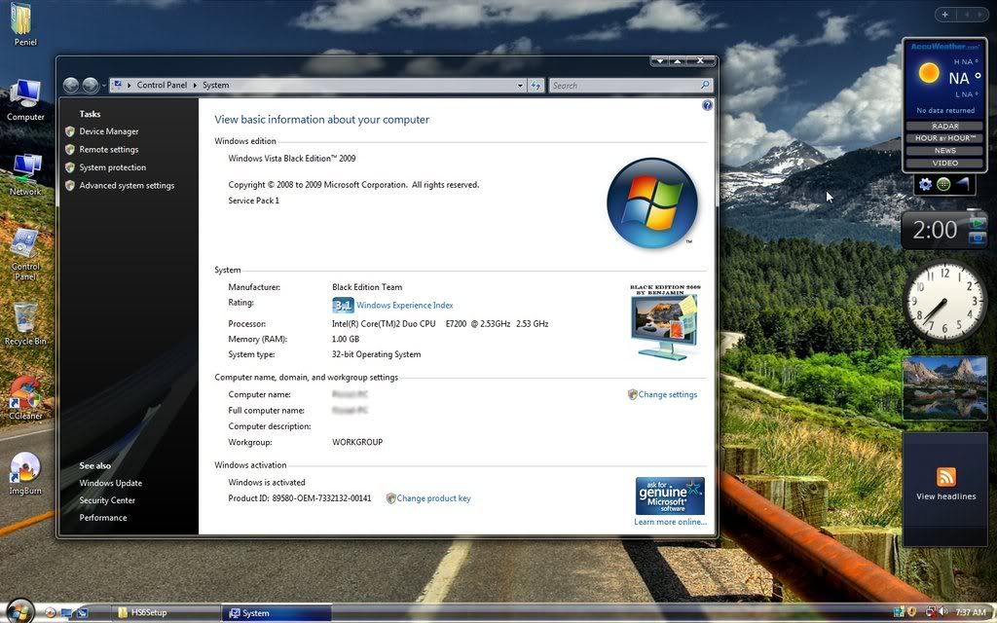Screen dimensions: 997x623
Task: Click the Show Desktop Quick Launch icon
Action: coord(66,613)
